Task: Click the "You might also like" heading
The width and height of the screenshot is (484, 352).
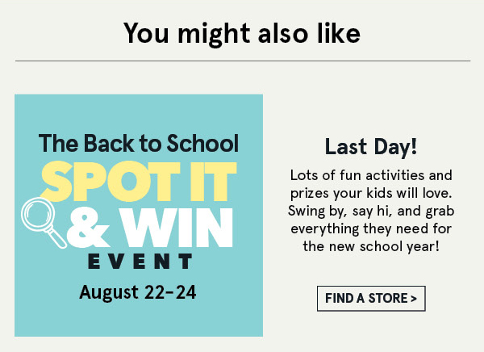Action: pyautogui.click(x=242, y=33)
